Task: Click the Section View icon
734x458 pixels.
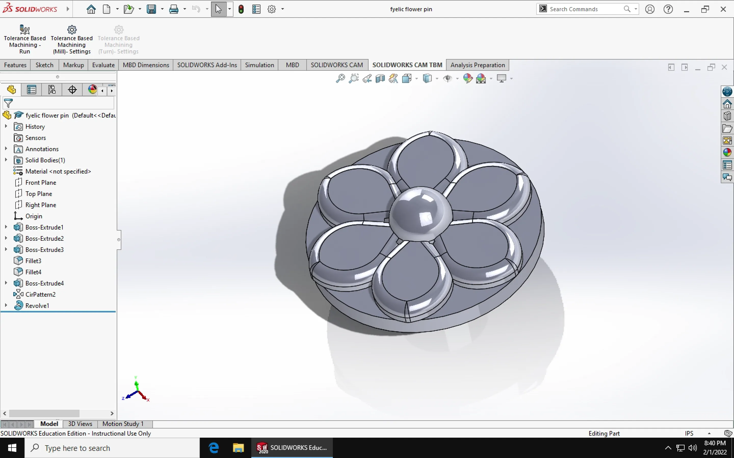Action: pyautogui.click(x=380, y=78)
